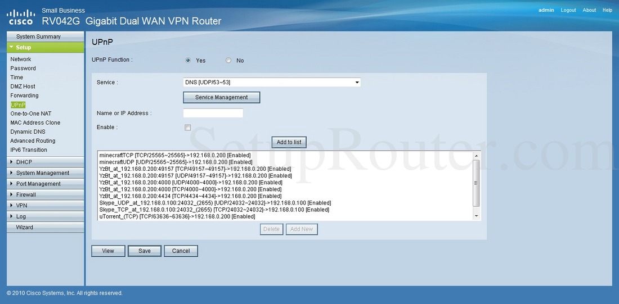Open DMZ Host settings
This screenshot has width=619, height=304.
click(x=23, y=87)
